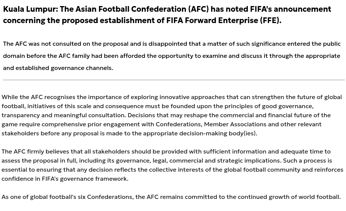Click paragraph starting "The AFC firmly believes"
This screenshot has width=346, height=211.
[172, 165]
